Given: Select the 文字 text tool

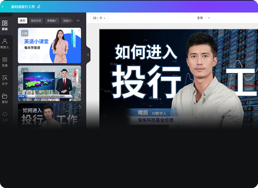Looking at the screenshot, I should coord(5,80).
